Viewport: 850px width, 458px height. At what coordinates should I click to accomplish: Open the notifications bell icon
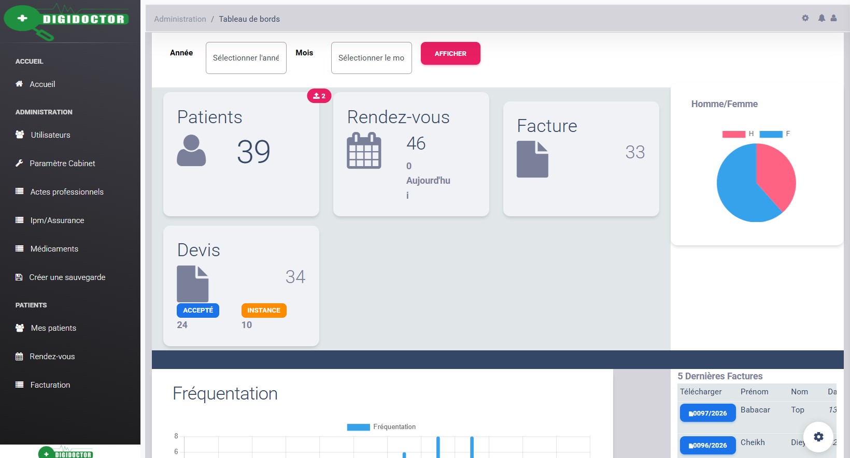click(821, 18)
